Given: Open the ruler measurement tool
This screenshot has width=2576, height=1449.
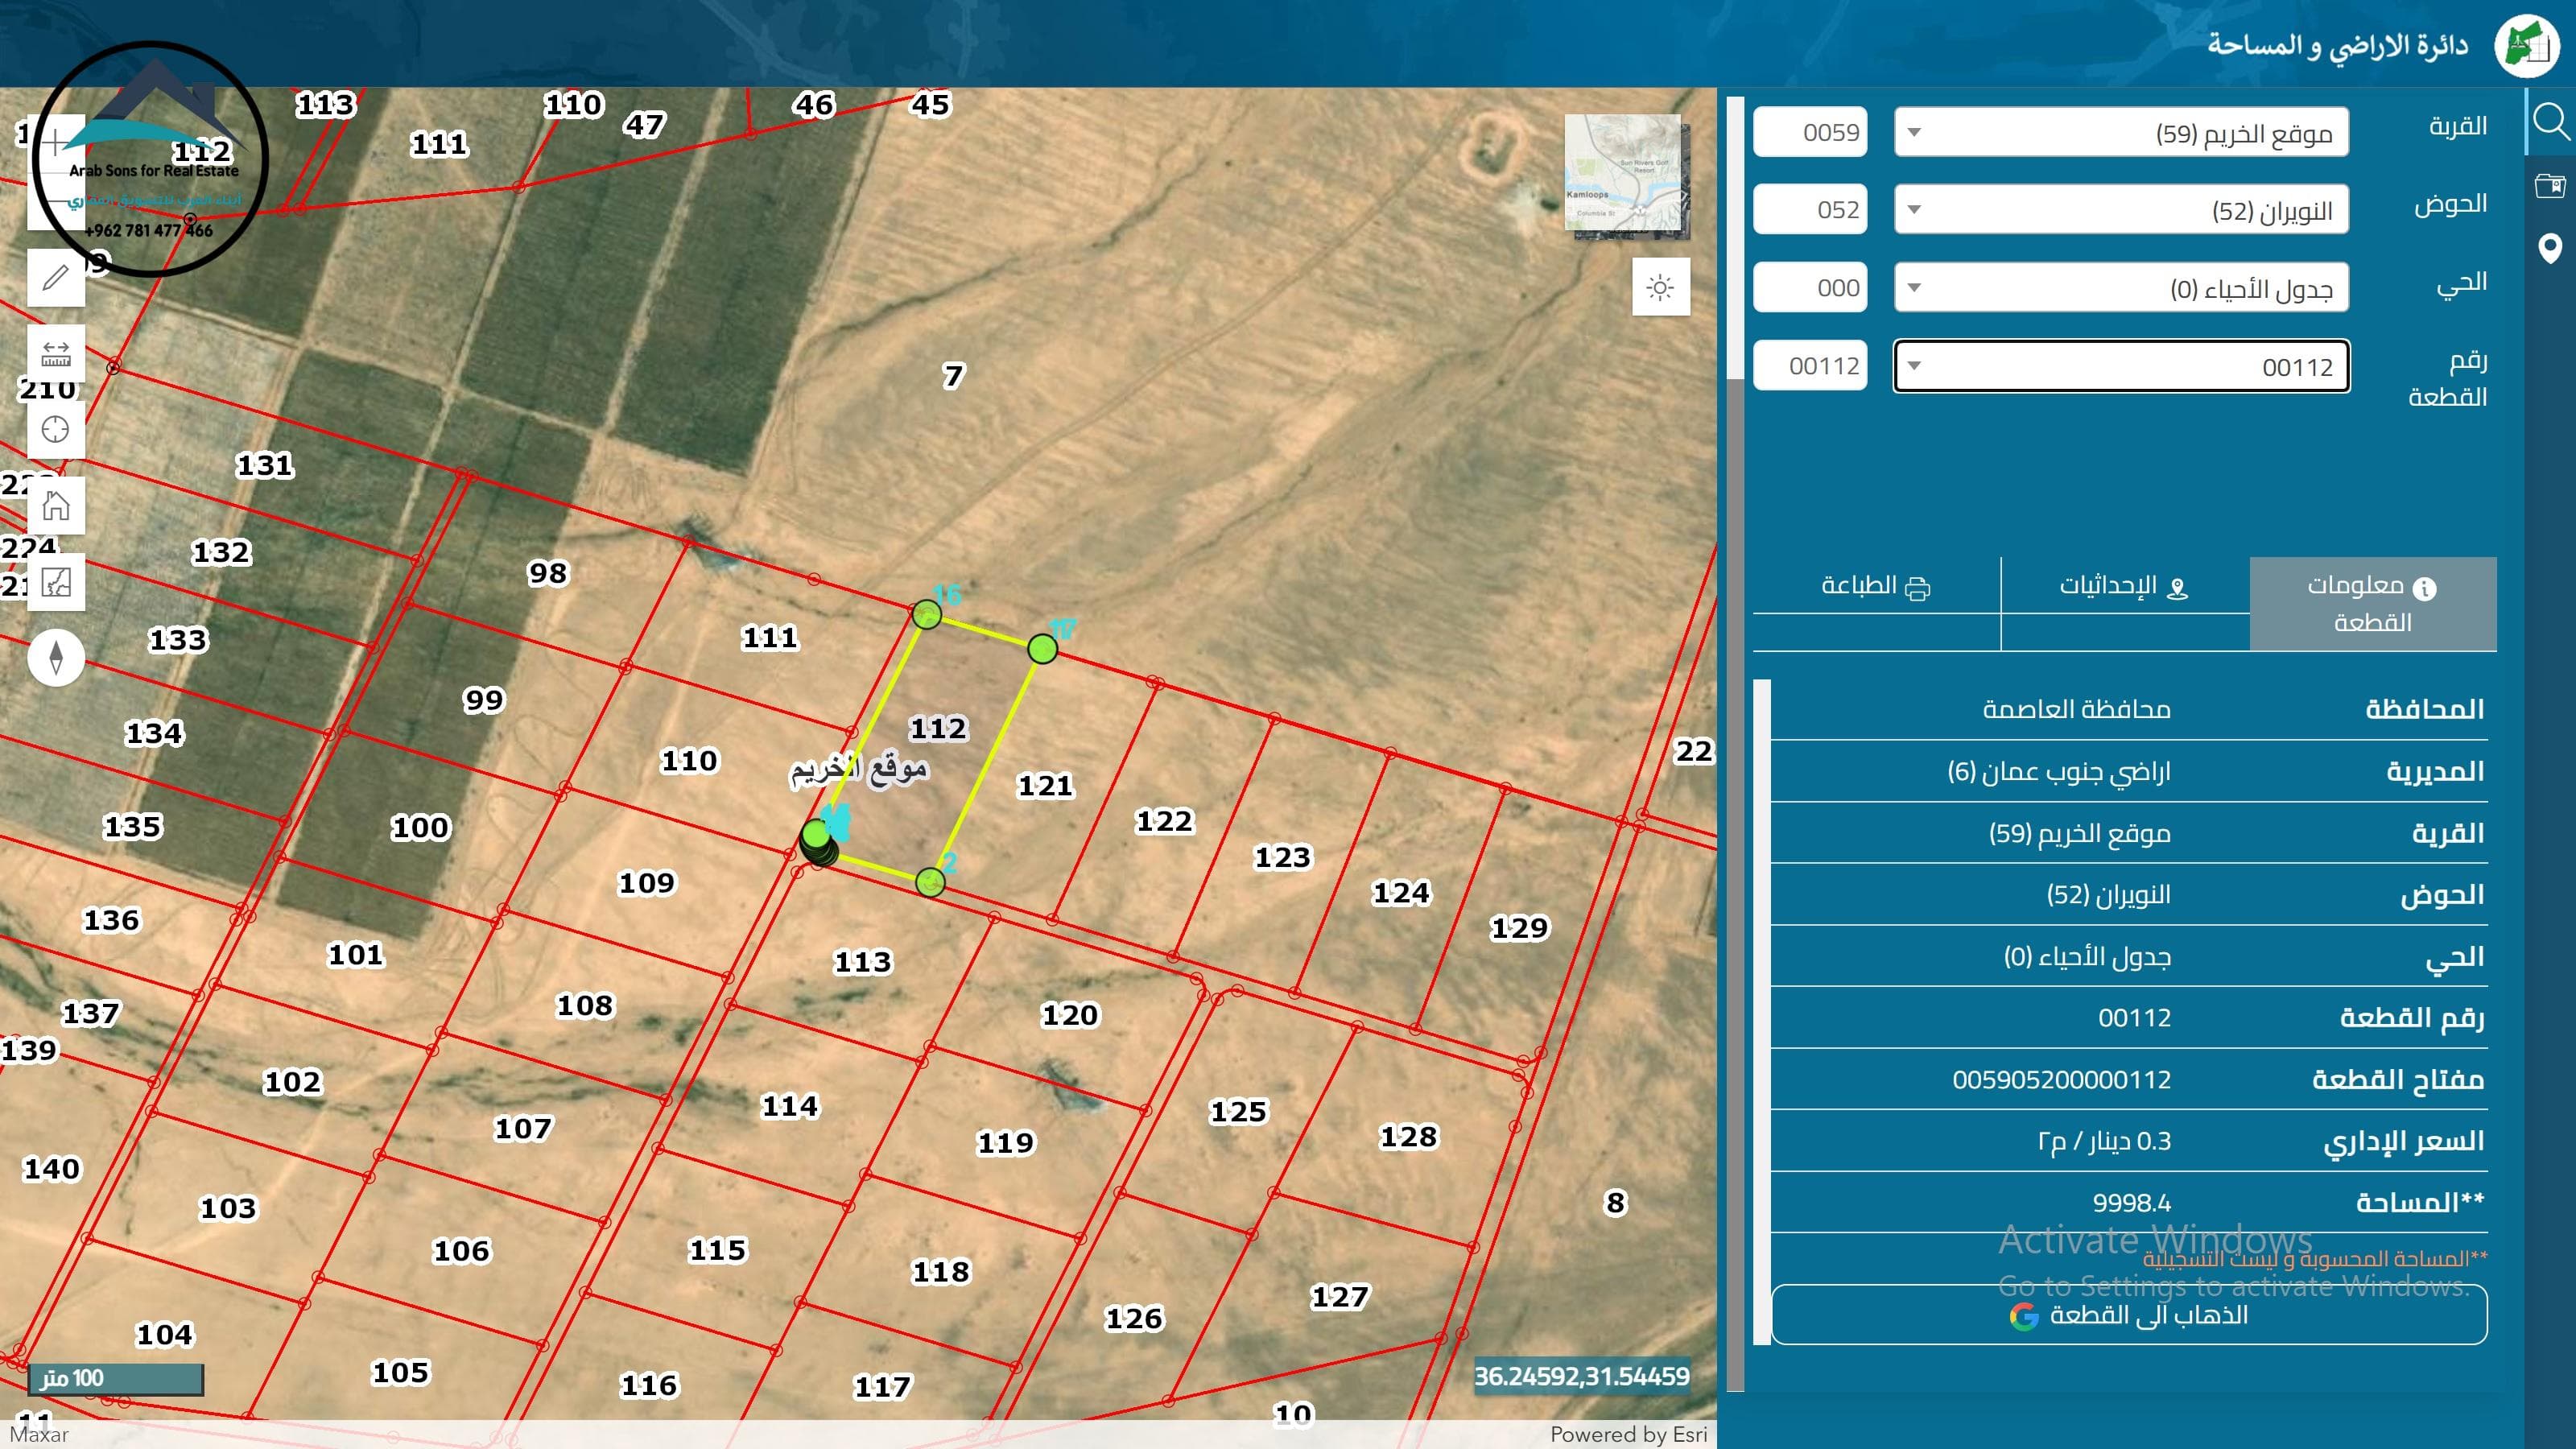Looking at the screenshot, I should coord(56,354).
